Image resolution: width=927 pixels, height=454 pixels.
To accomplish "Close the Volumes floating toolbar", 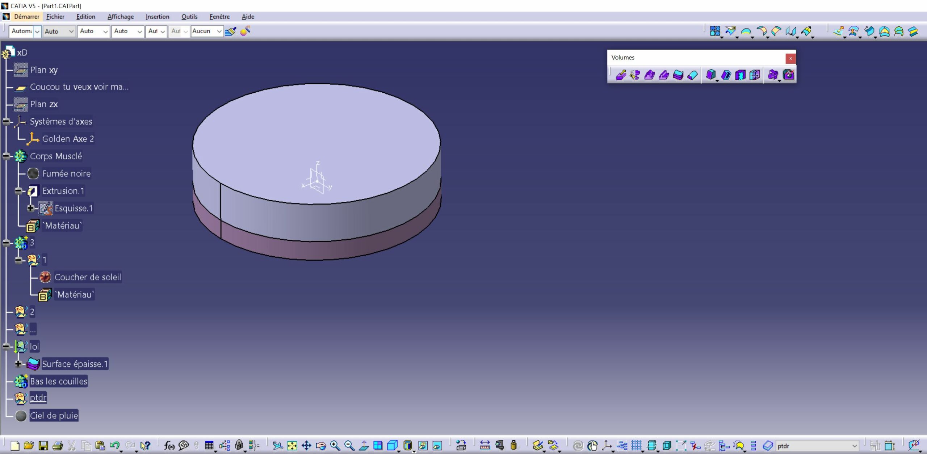I will coord(790,58).
